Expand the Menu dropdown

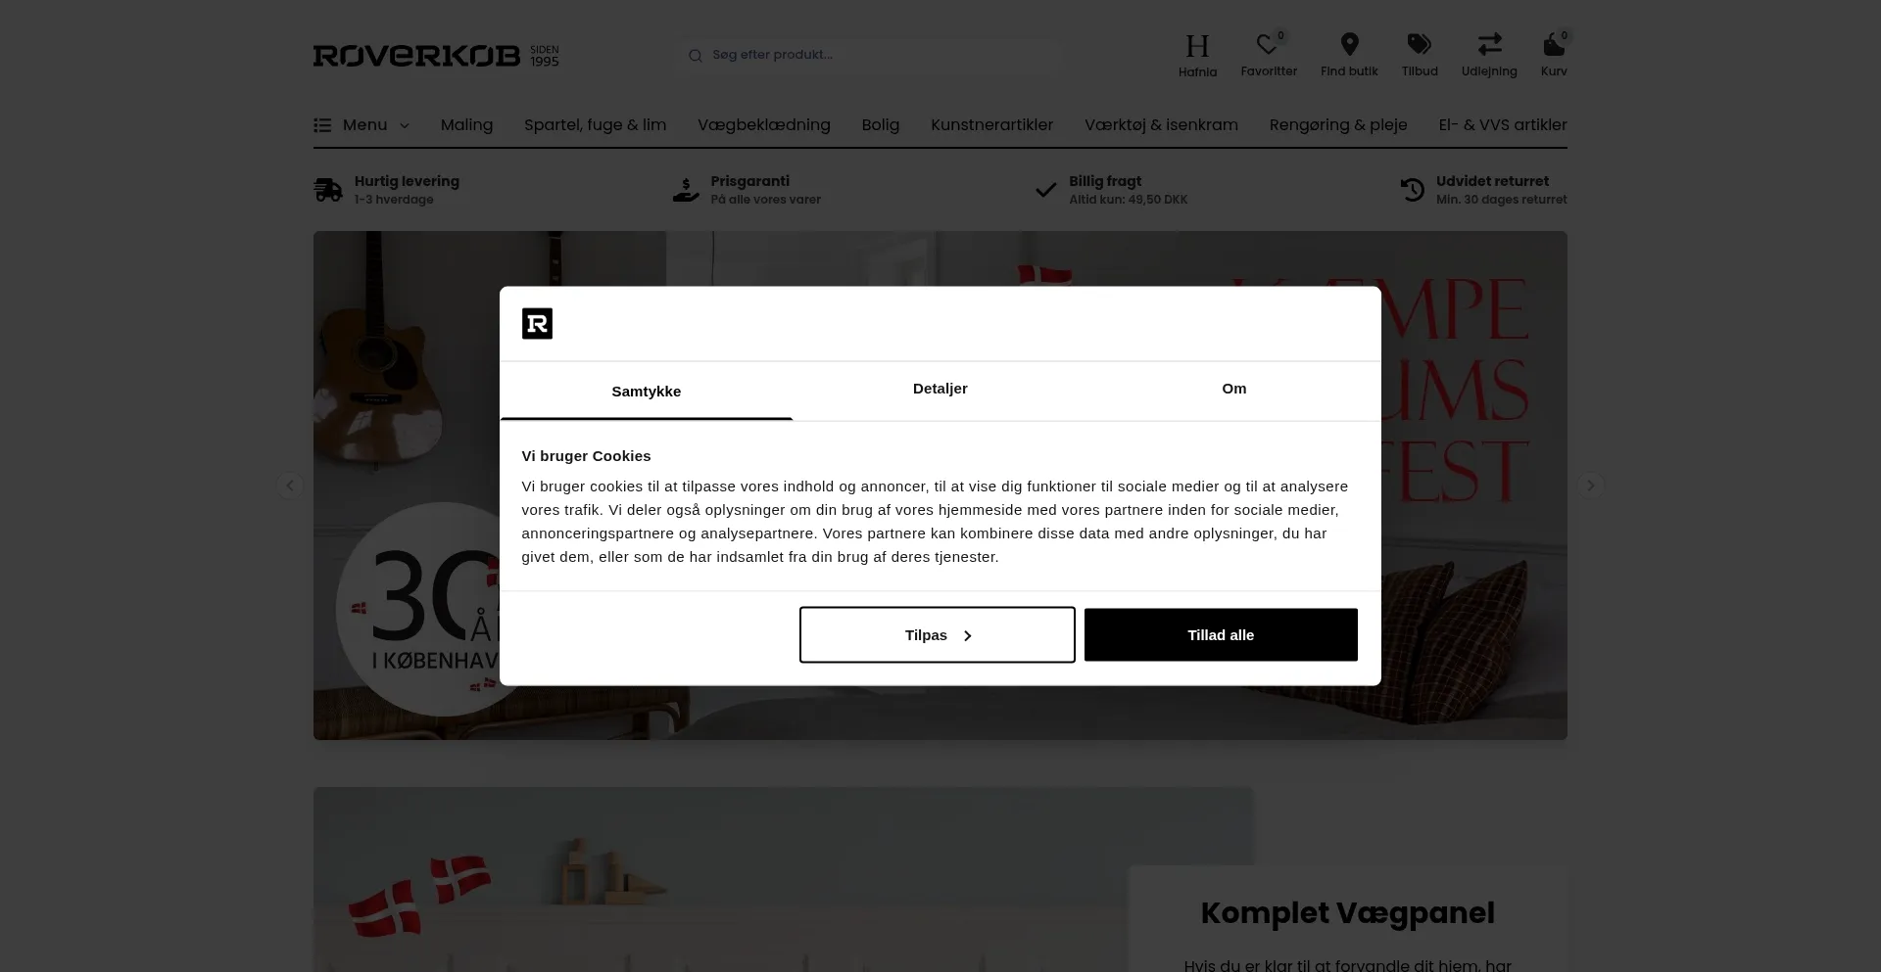coord(362,125)
